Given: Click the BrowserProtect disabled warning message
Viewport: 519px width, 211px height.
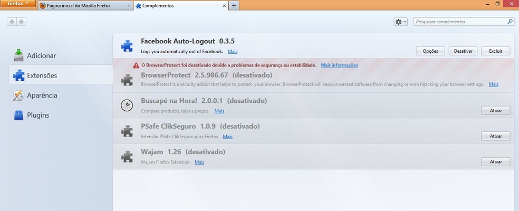Looking at the screenshot, I should coord(229,65).
